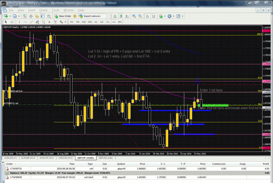Toggle the Data Window icon
This screenshot has height=183, width=273.
click(31, 16)
